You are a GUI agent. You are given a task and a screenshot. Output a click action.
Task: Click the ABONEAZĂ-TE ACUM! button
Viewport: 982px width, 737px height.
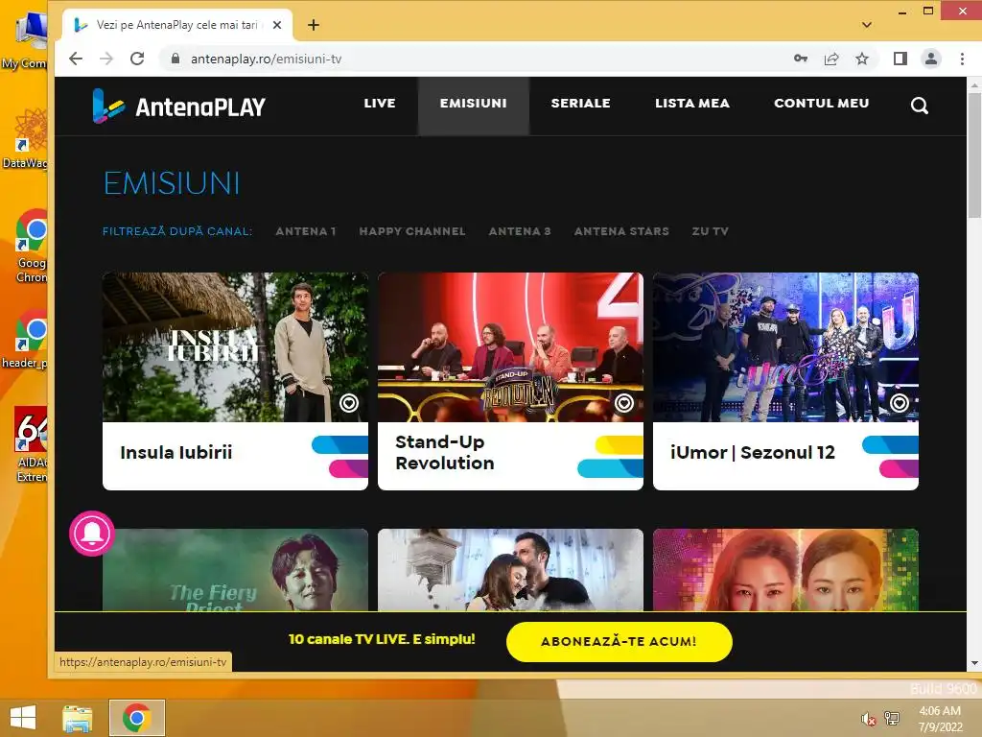click(x=619, y=641)
